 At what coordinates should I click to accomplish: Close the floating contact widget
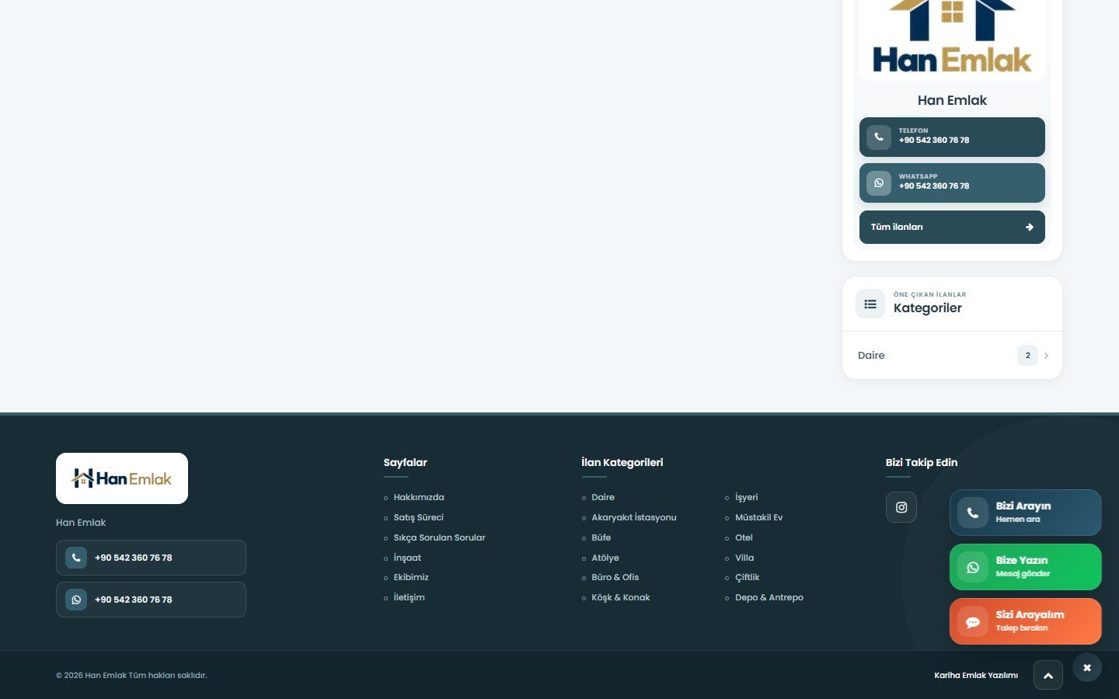tap(1087, 668)
